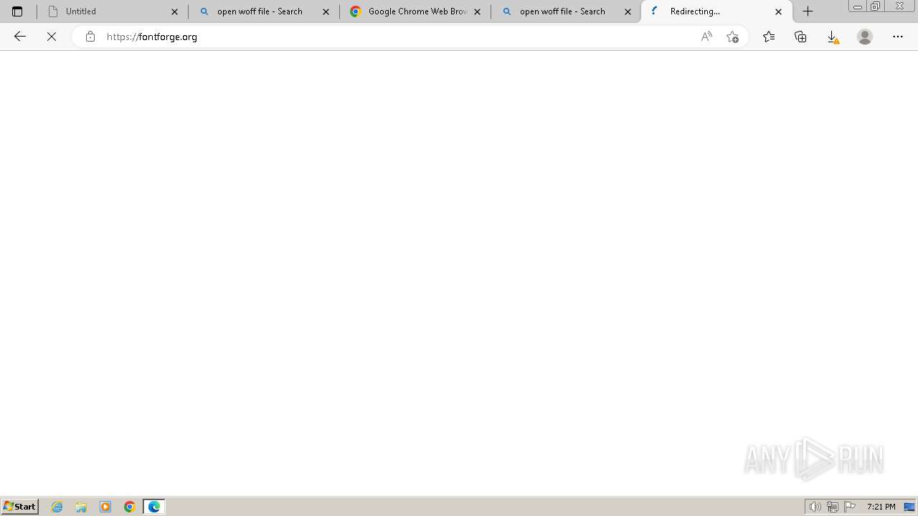Go back to previous page
The height and width of the screenshot is (516, 918).
(x=20, y=37)
